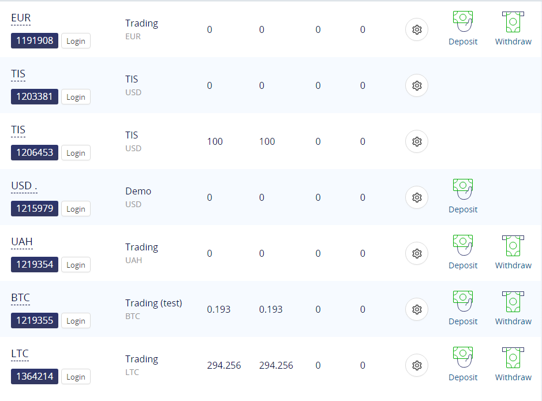
Task: Click Login button for BTC account 1219355
Action: pyautogui.click(x=76, y=321)
